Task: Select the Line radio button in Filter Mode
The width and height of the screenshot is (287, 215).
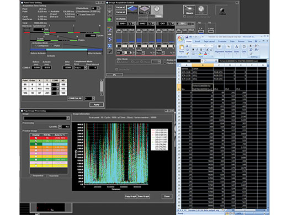Action: pos(132,62)
